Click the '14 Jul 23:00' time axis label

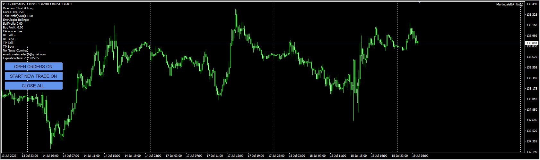[x=153, y=156]
